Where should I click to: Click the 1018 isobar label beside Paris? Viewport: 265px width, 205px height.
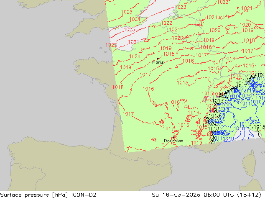pos(169,54)
